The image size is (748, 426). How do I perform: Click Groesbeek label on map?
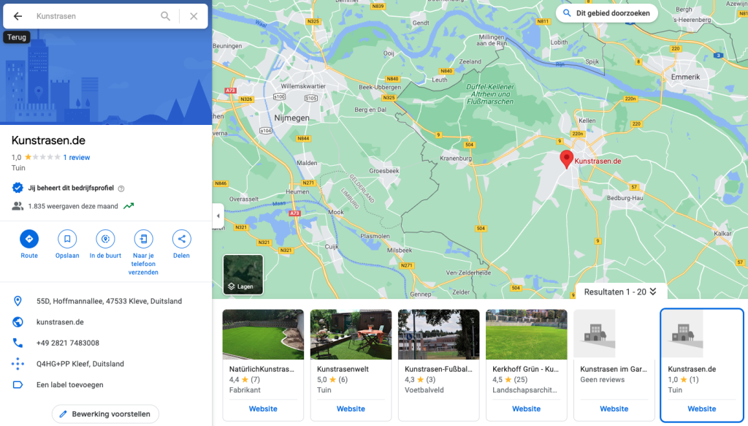384,171
